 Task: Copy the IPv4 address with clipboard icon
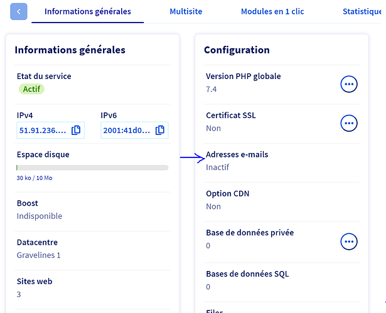76,130
